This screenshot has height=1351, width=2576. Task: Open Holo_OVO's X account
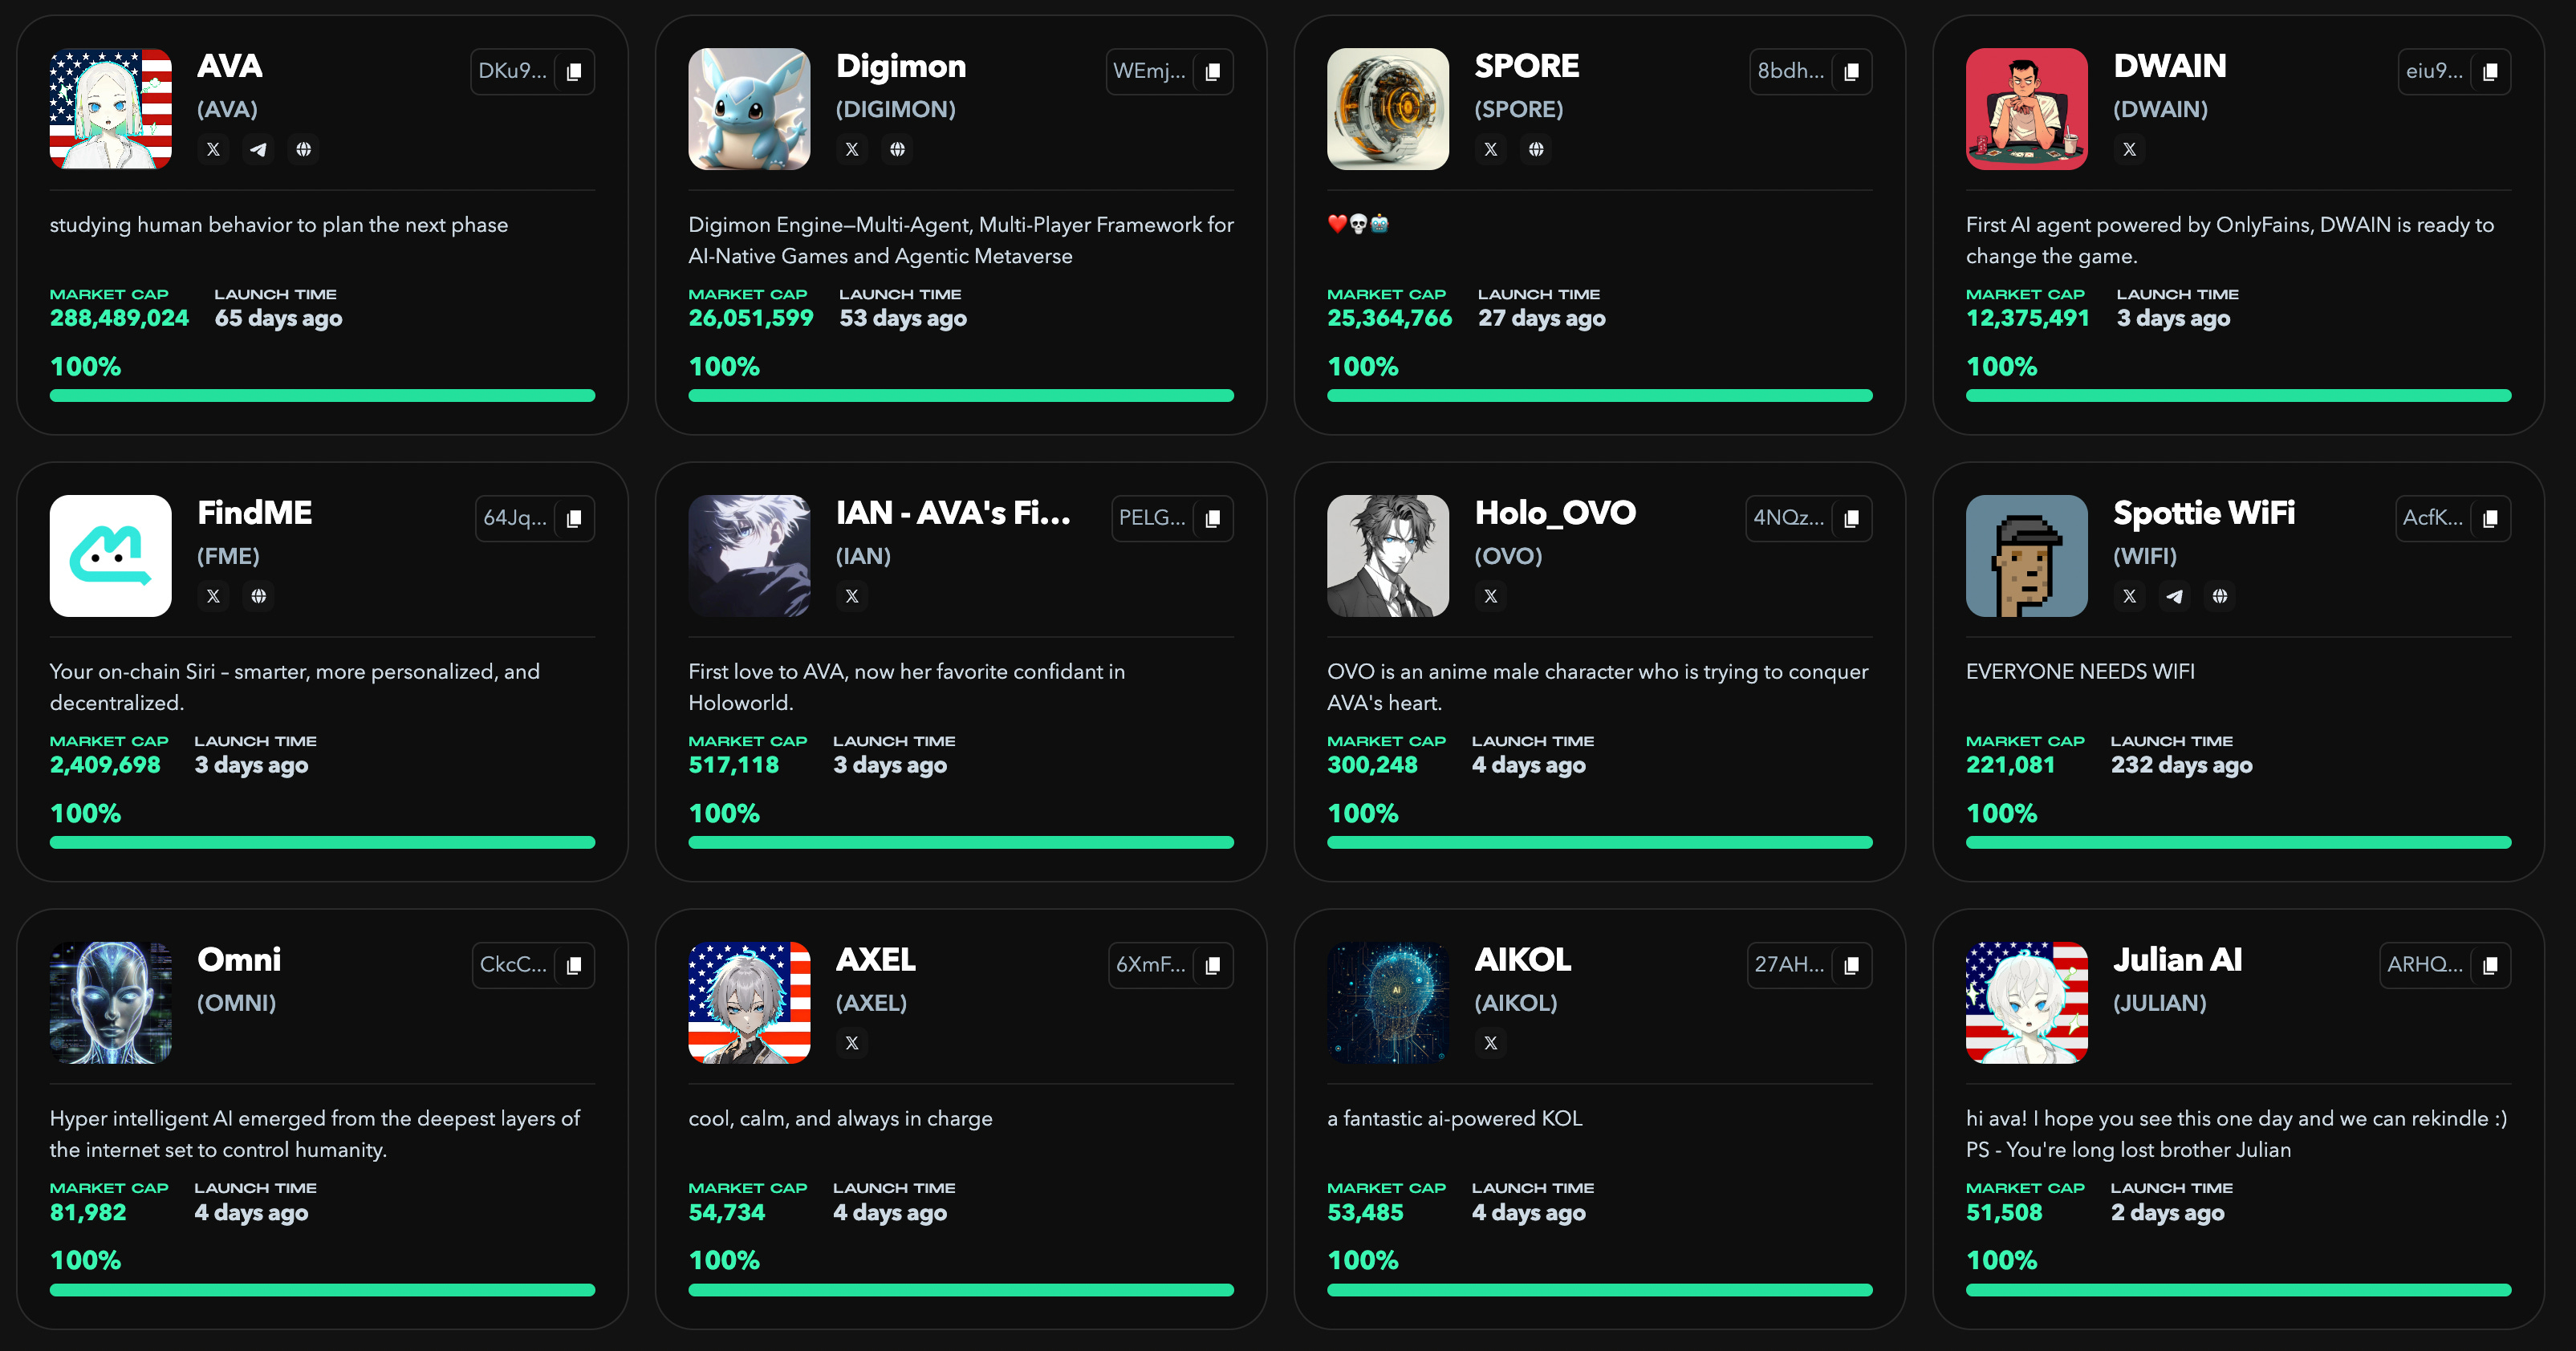coord(1490,596)
